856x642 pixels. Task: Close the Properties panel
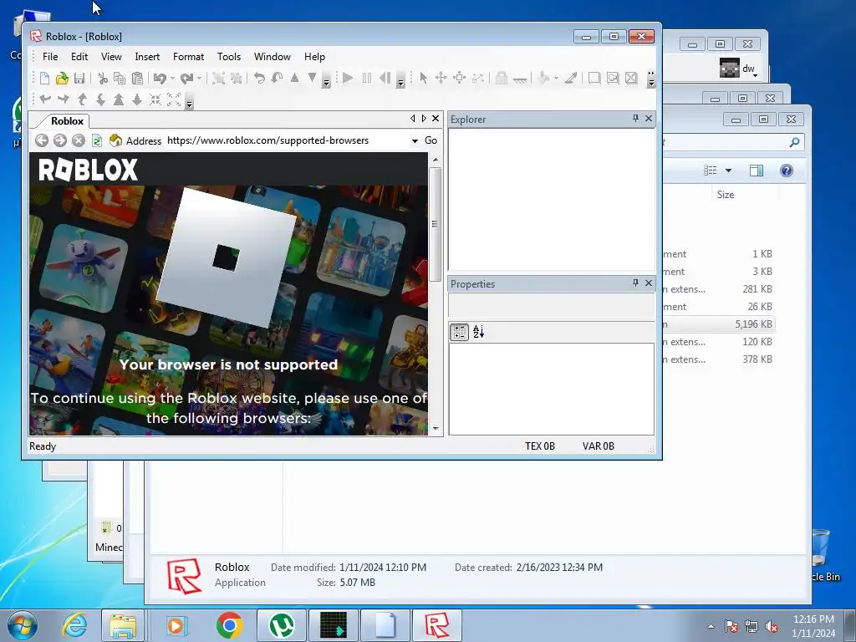649,283
